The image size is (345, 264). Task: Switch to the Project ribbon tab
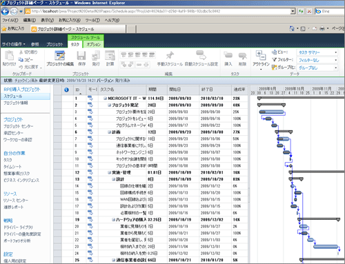click(x=55, y=44)
